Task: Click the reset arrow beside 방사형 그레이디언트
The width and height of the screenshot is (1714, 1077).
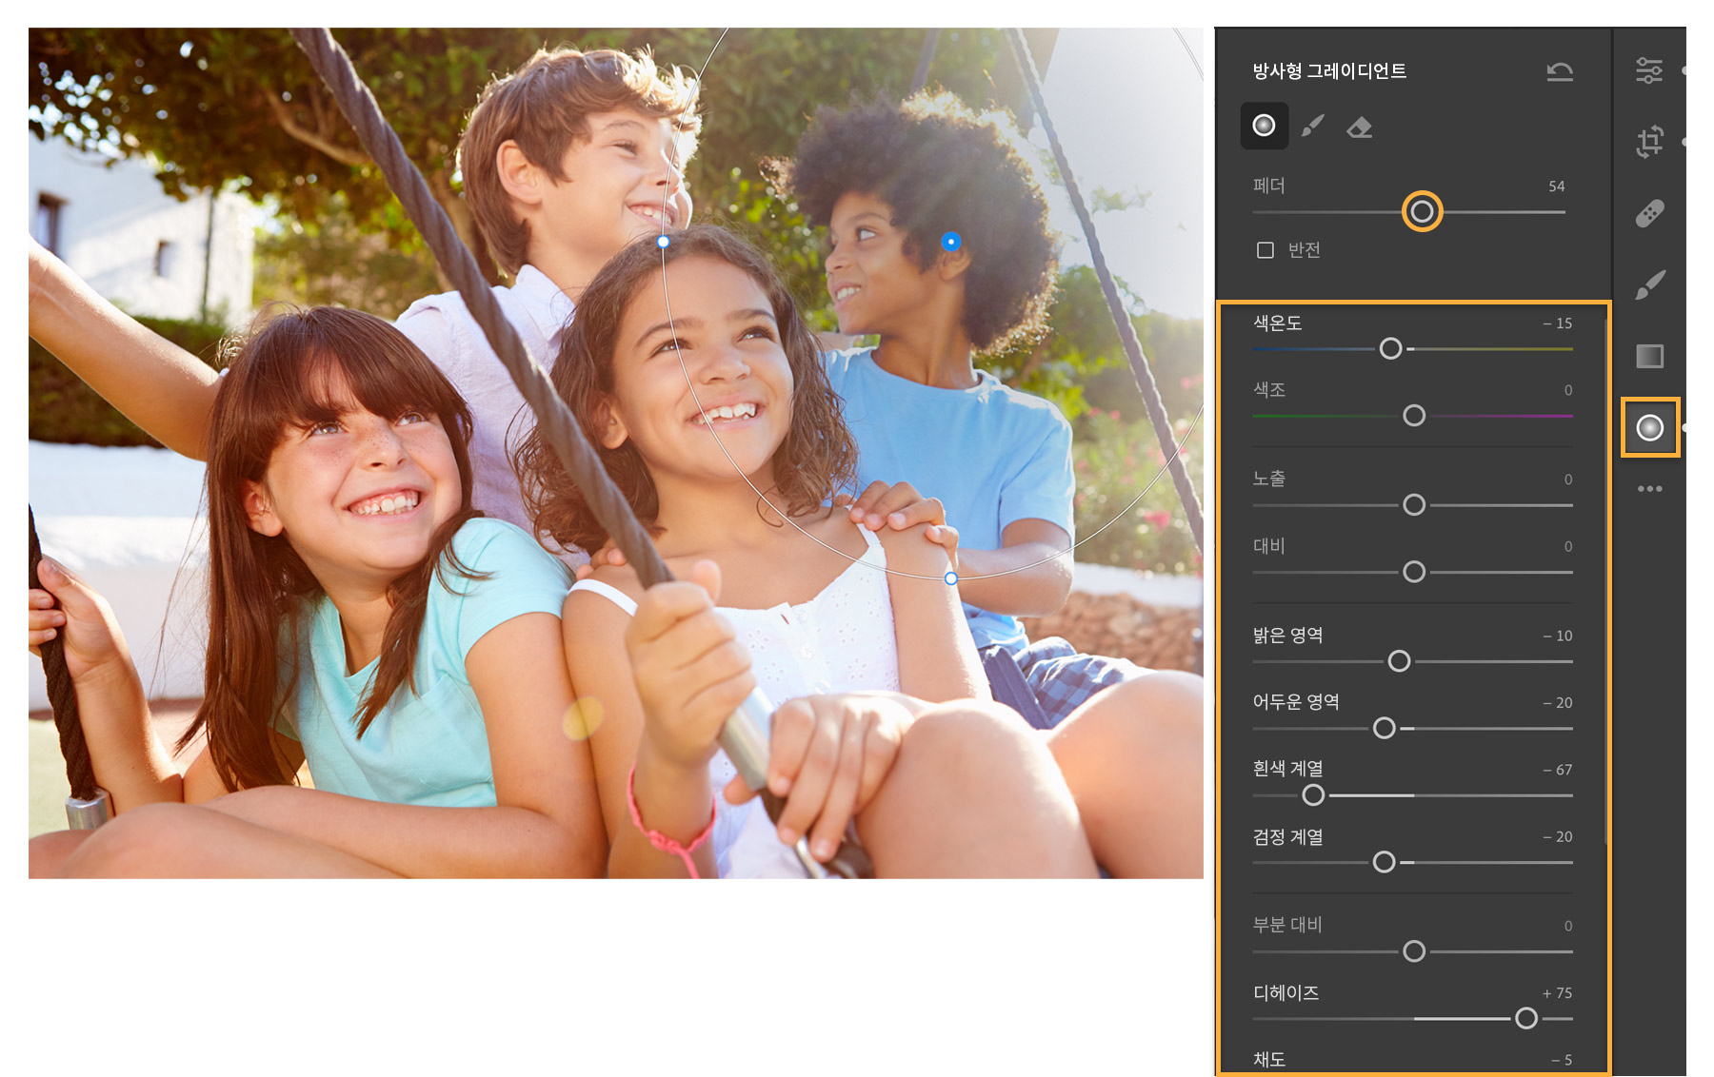Action: (1559, 71)
